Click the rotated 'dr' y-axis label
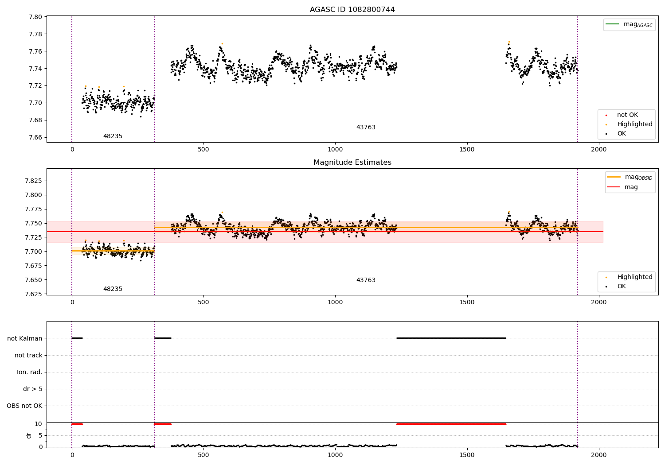The width and height of the screenshot is (665, 465). (29, 435)
